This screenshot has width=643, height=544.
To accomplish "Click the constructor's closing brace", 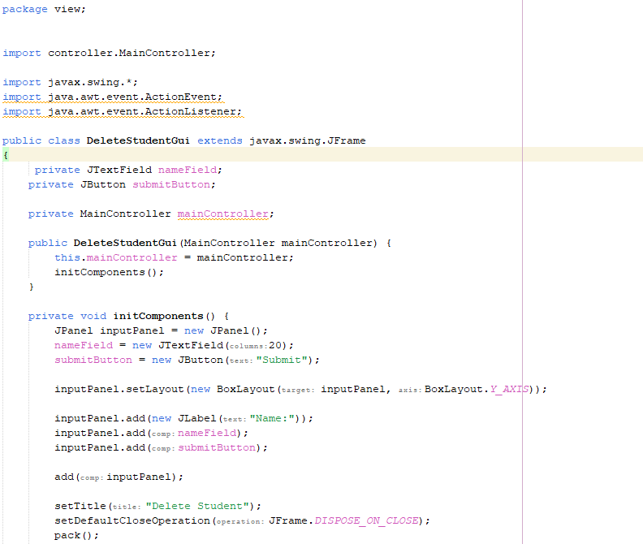I will 32,287.
